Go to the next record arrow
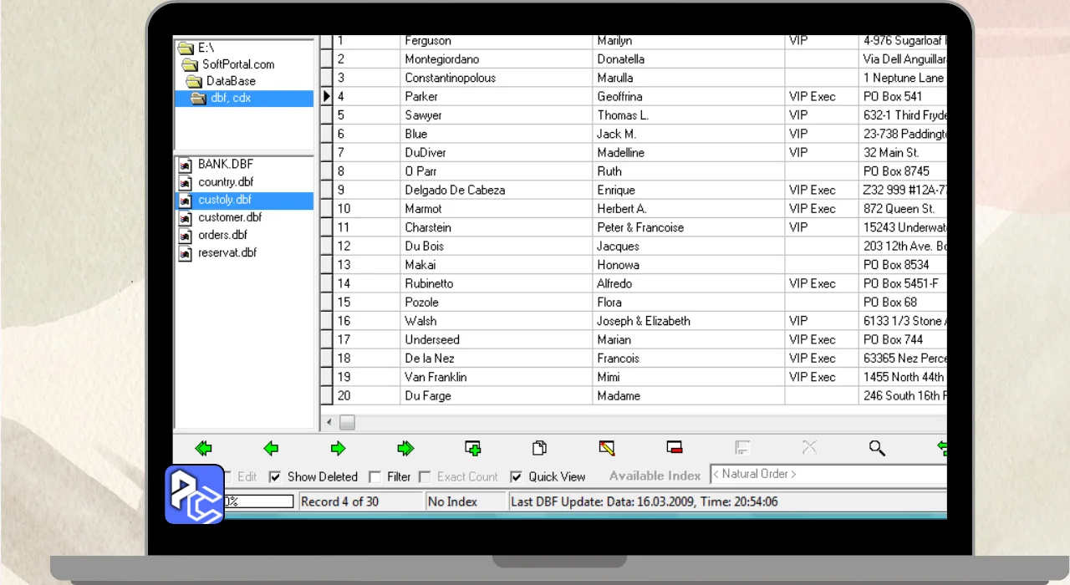Viewport: 1070px width, 585px height. coord(338,449)
